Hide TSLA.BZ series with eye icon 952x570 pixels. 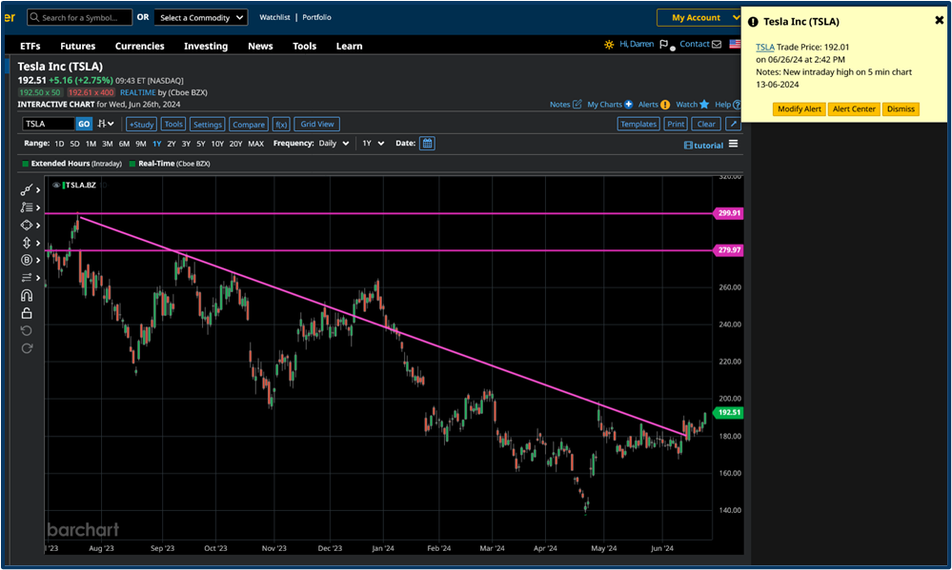57,185
